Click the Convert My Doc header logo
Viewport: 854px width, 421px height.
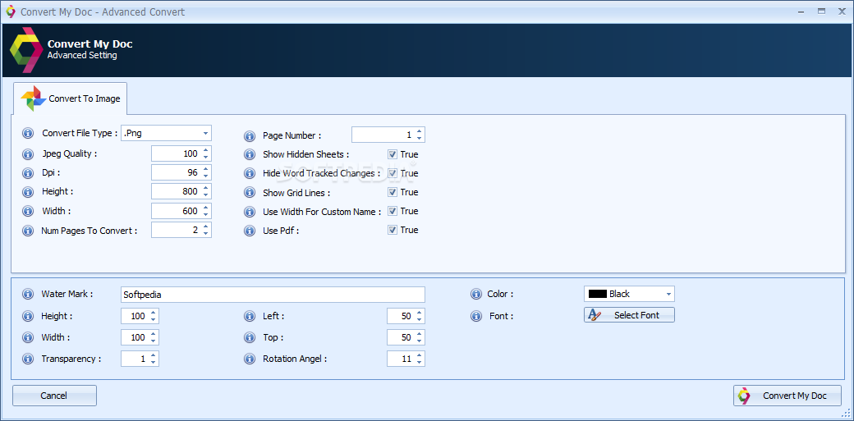26,49
